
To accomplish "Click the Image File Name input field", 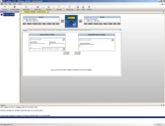I will point(87,46).
